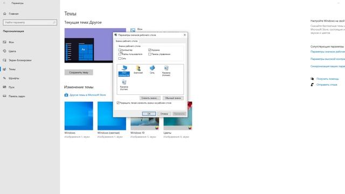Click the Темы icon in sidebar

(5, 69)
